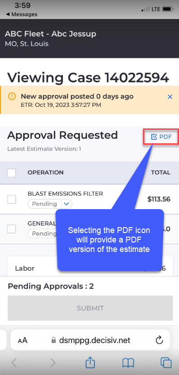The image size is (179, 375).
Task: Go forward with Safari's forward arrow
Action: [x=53, y=363]
